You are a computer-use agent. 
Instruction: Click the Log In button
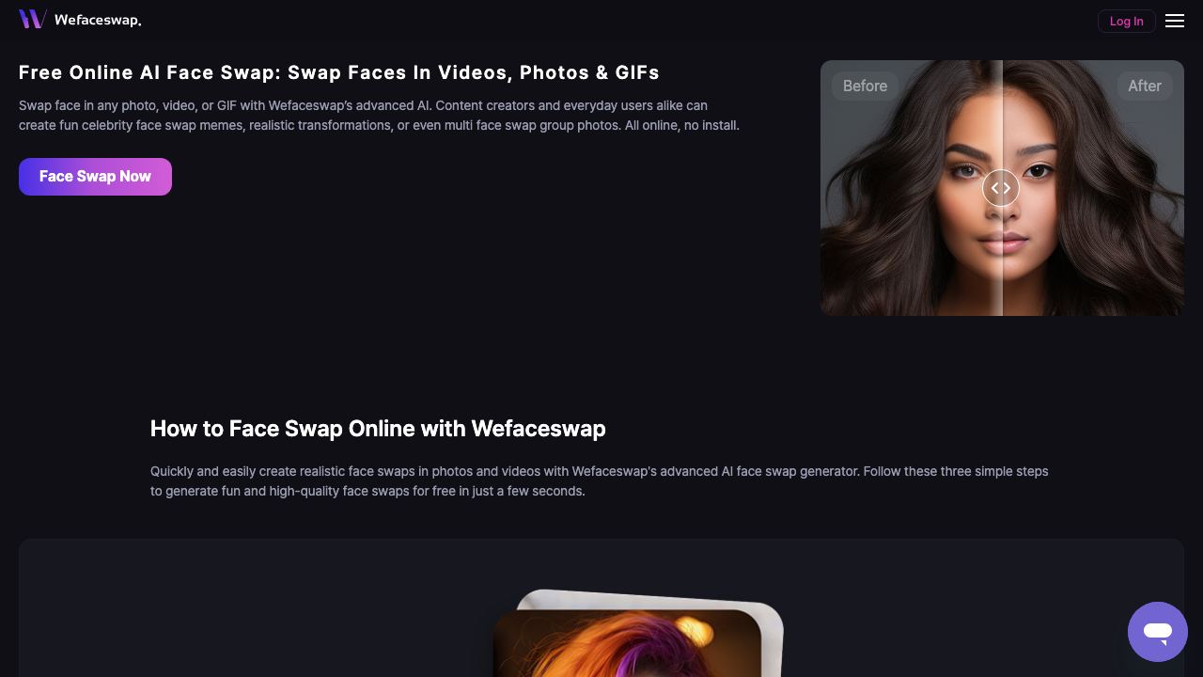pos(1126,21)
